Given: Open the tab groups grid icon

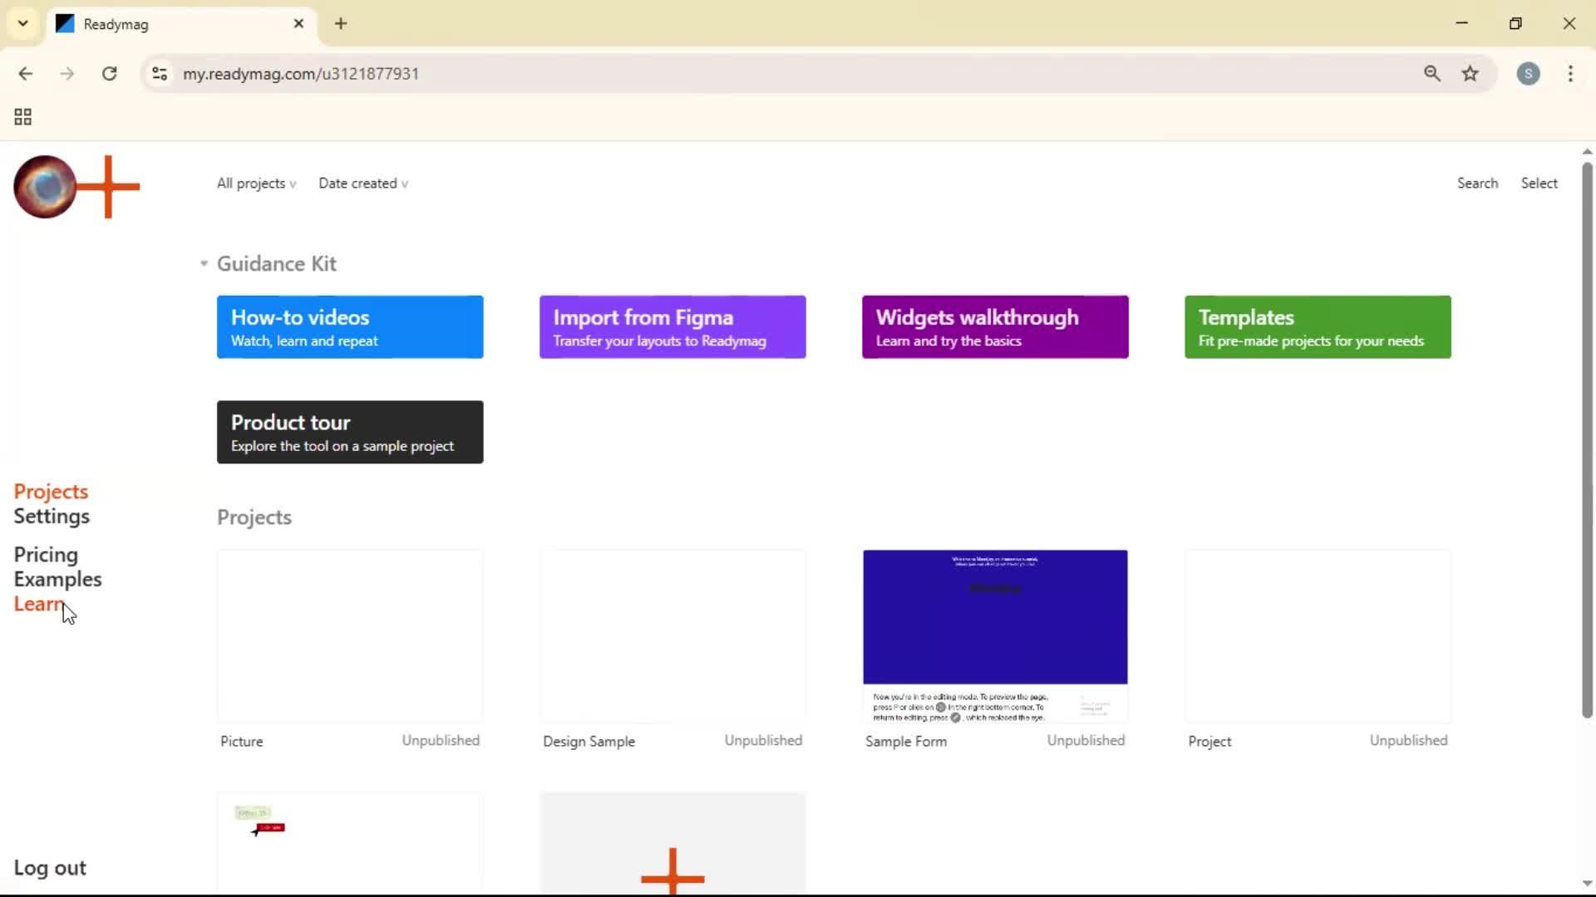Looking at the screenshot, I should (22, 116).
